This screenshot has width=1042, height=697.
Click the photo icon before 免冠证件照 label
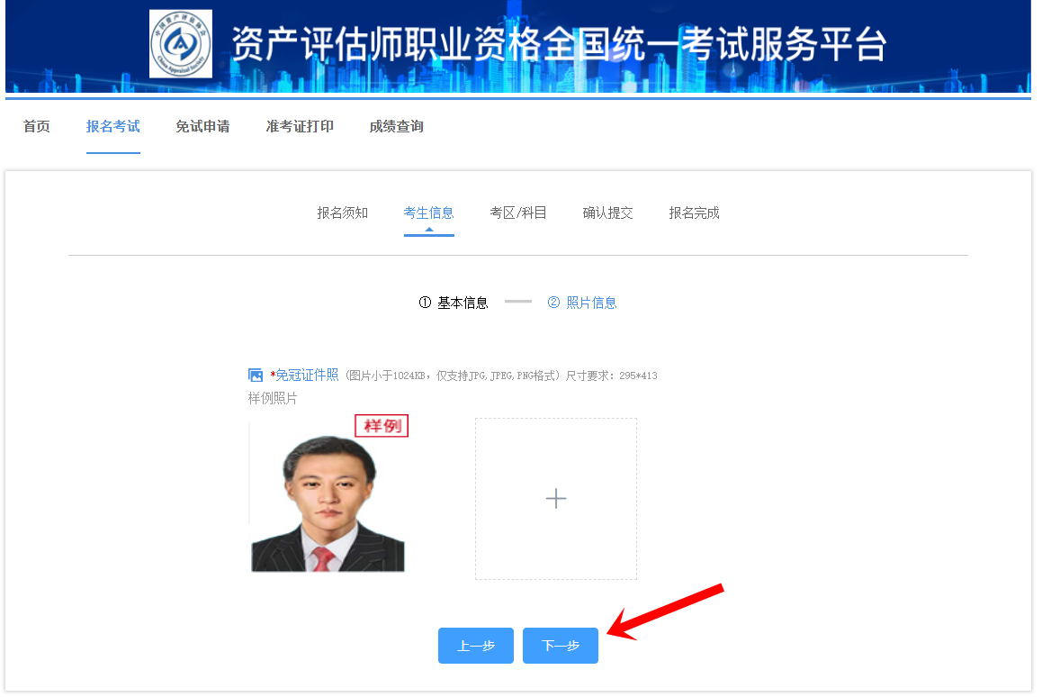[256, 375]
